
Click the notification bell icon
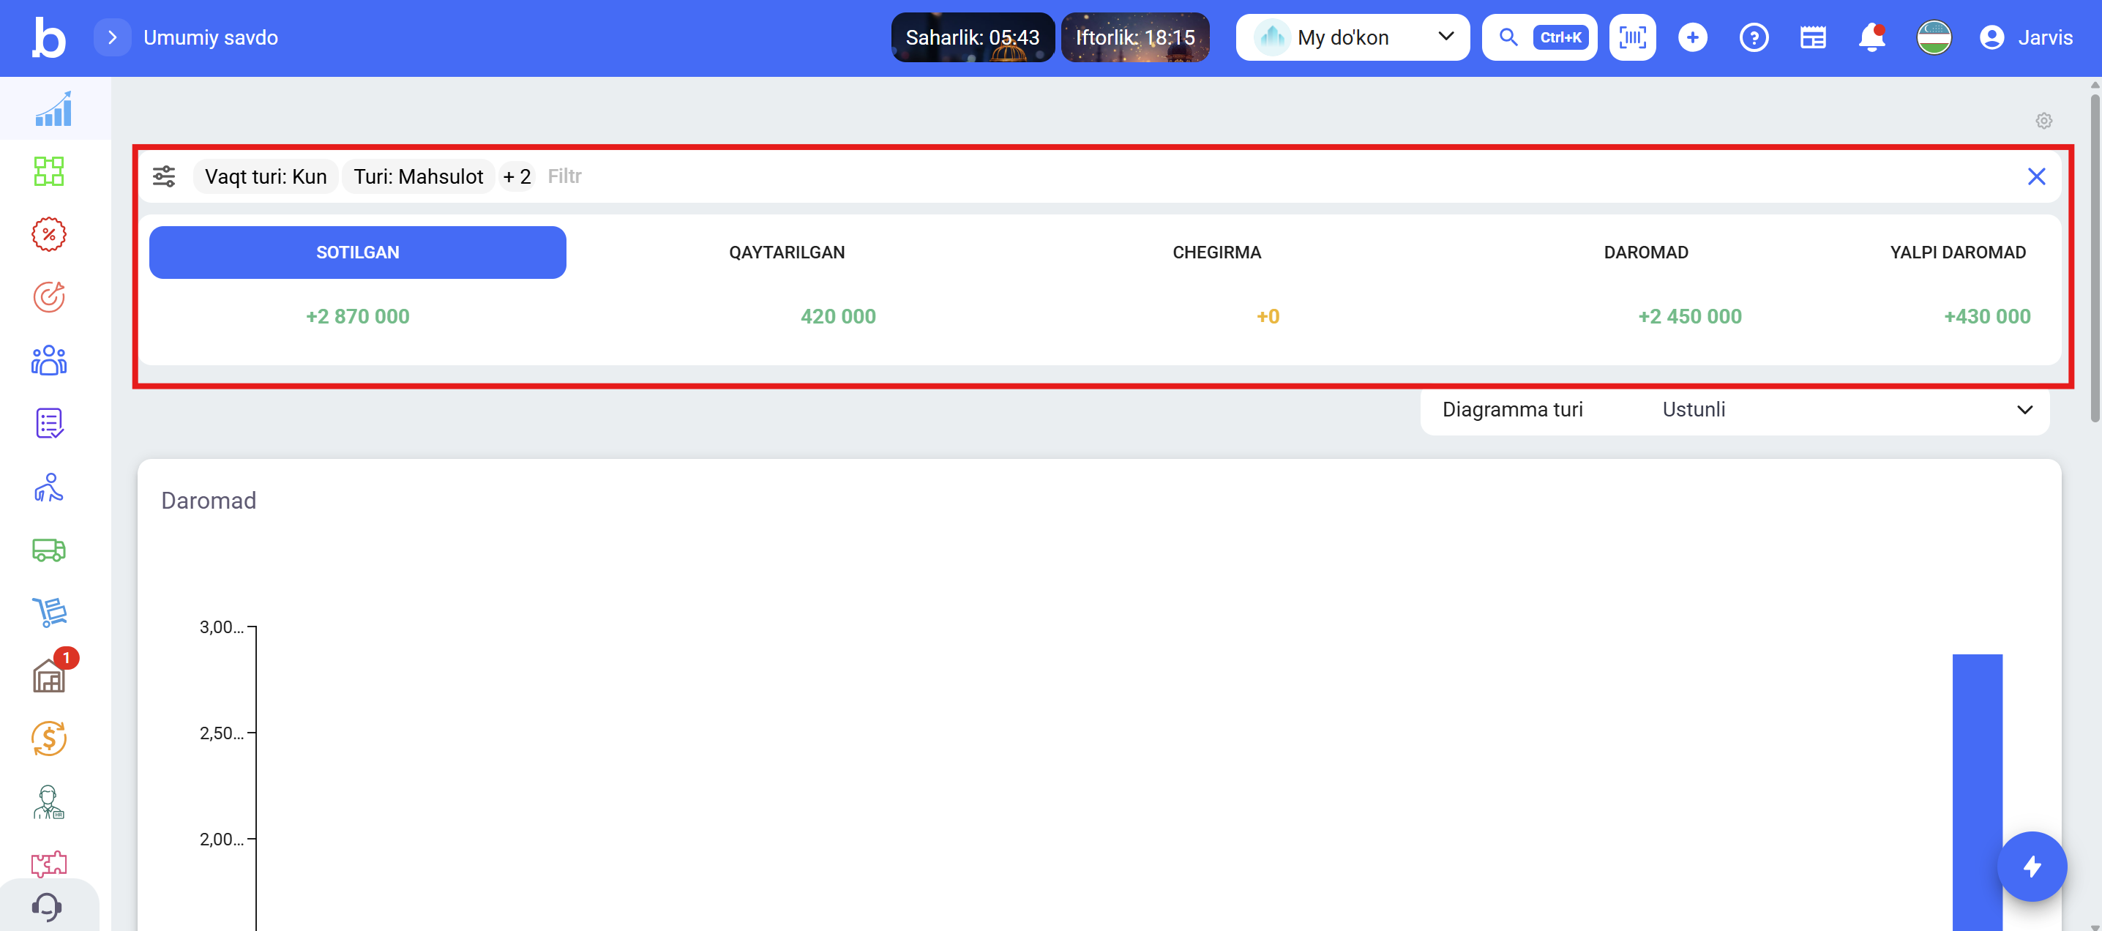1871,37
